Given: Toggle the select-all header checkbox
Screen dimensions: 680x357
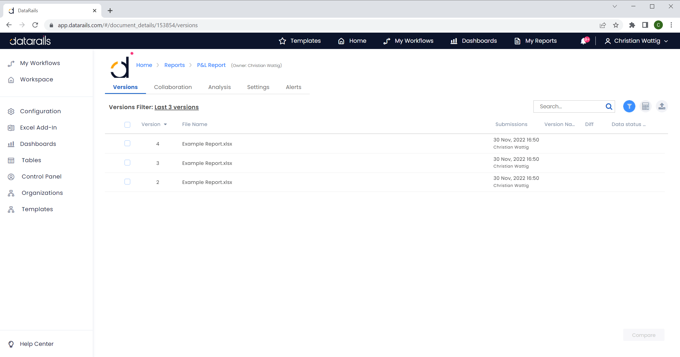Looking at the screenshot, I should (127, 125).
